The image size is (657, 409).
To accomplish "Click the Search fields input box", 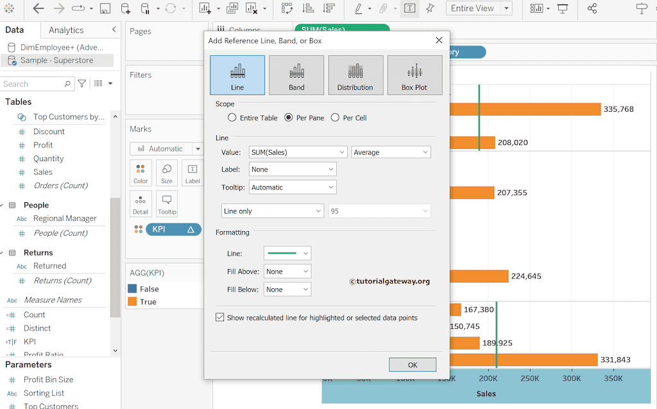I will pyautogui.click(x=35, y=83).
